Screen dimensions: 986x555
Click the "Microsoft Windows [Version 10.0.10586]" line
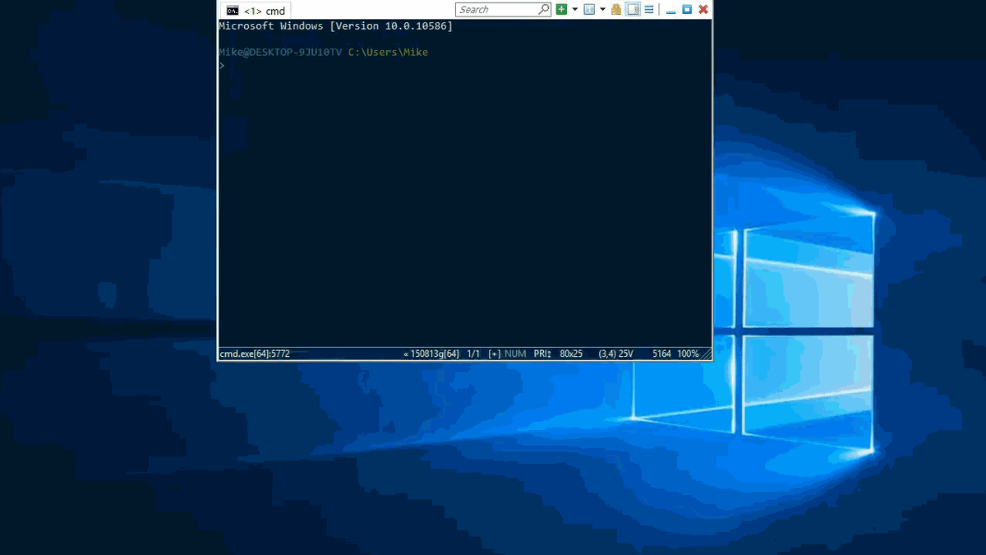335,26
